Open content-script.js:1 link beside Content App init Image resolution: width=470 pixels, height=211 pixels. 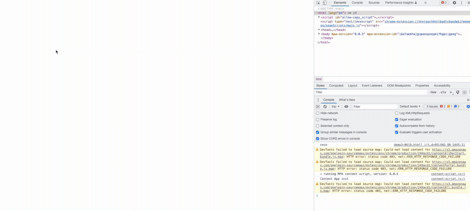tap(448, 179)
